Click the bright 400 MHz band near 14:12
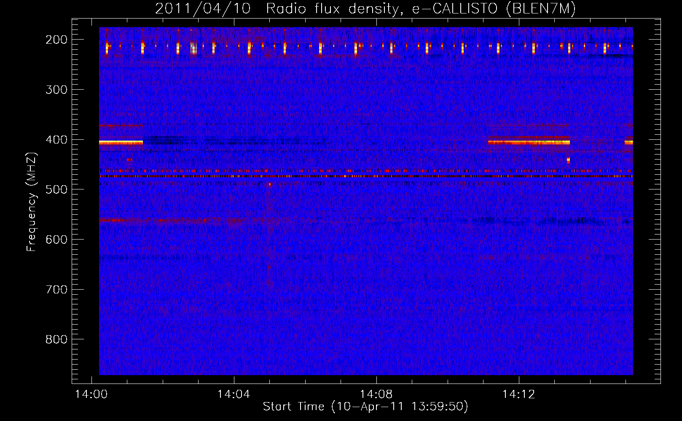The image size is (682, 421). (529, 142)
